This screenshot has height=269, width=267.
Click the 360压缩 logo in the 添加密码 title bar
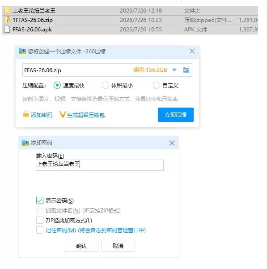click(x=25, y=143)
